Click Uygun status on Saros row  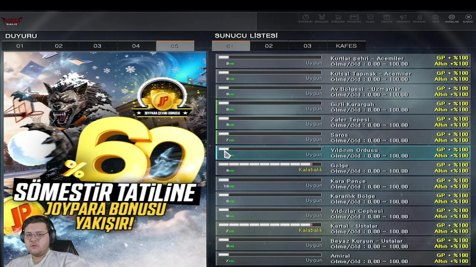tap(314, 139)
